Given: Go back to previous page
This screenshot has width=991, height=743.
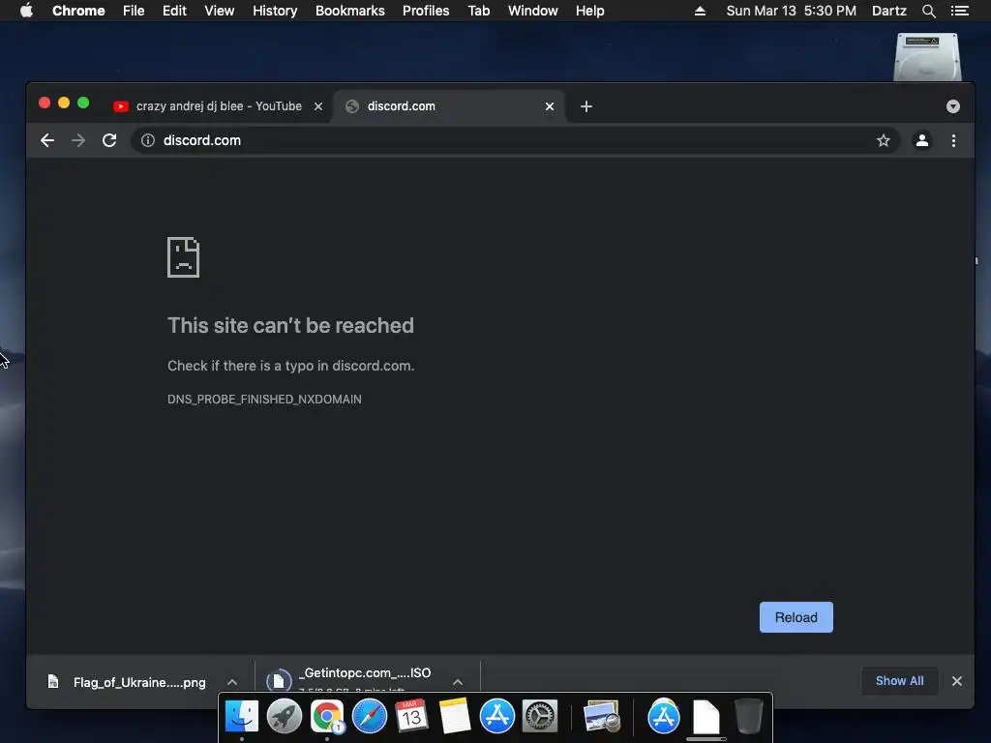Looking at the screenshot, I should [47, 140].
